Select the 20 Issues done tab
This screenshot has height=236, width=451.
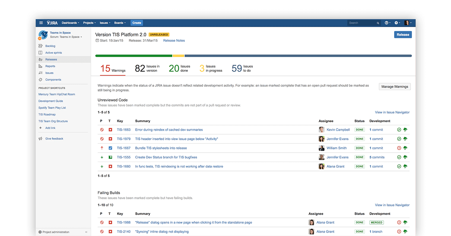point(180,68)
